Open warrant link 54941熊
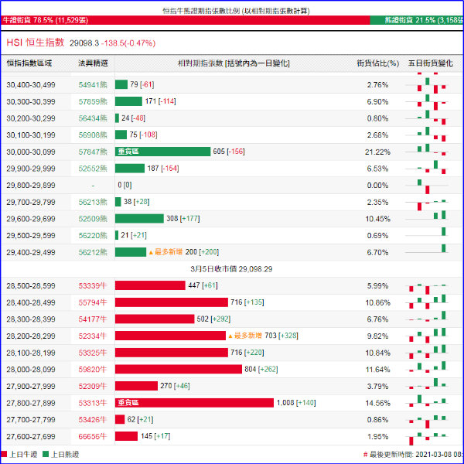Image resolution: width=464 pixels, height=464 pixels. [93, 84]
